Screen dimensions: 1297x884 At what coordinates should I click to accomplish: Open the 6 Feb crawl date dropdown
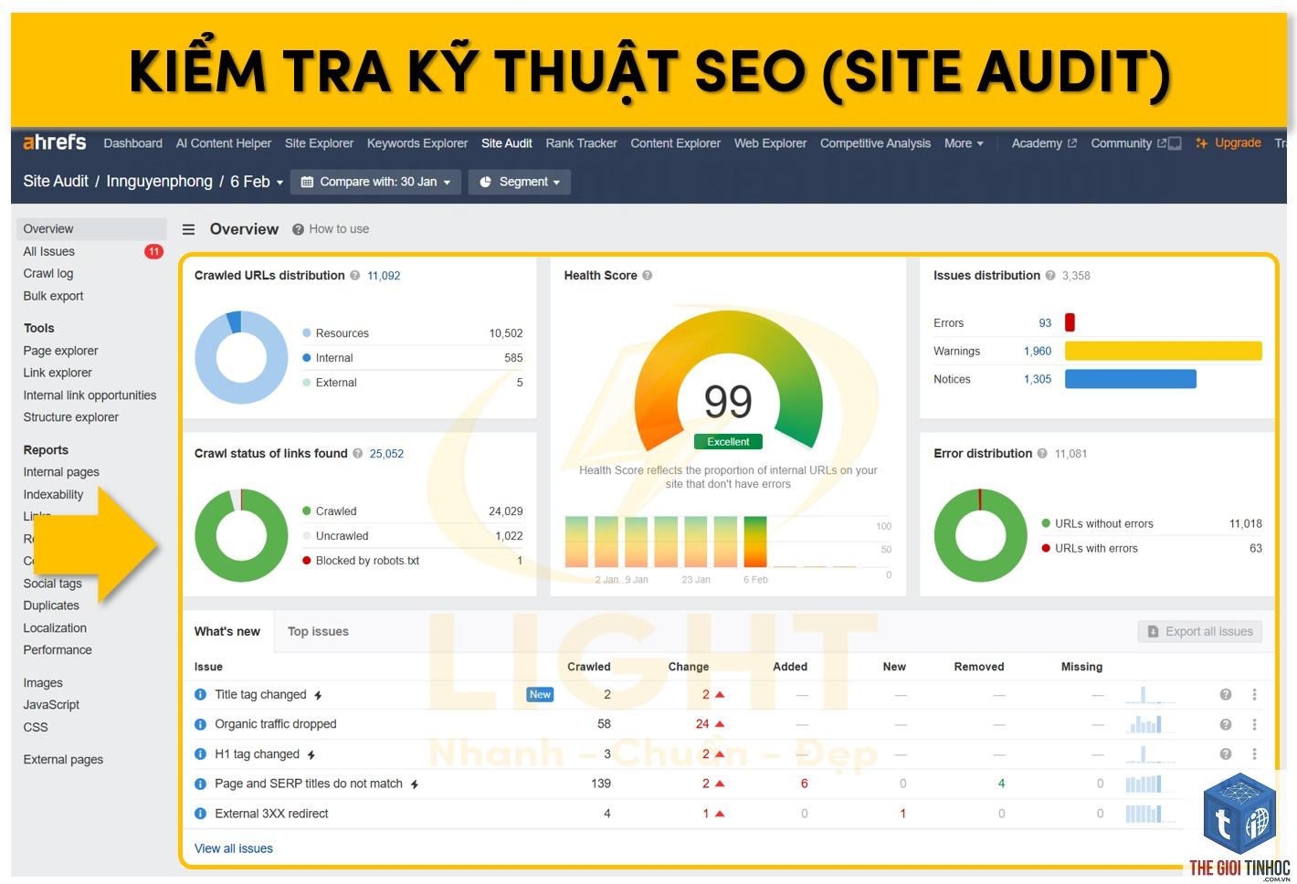tap(257, 182)
